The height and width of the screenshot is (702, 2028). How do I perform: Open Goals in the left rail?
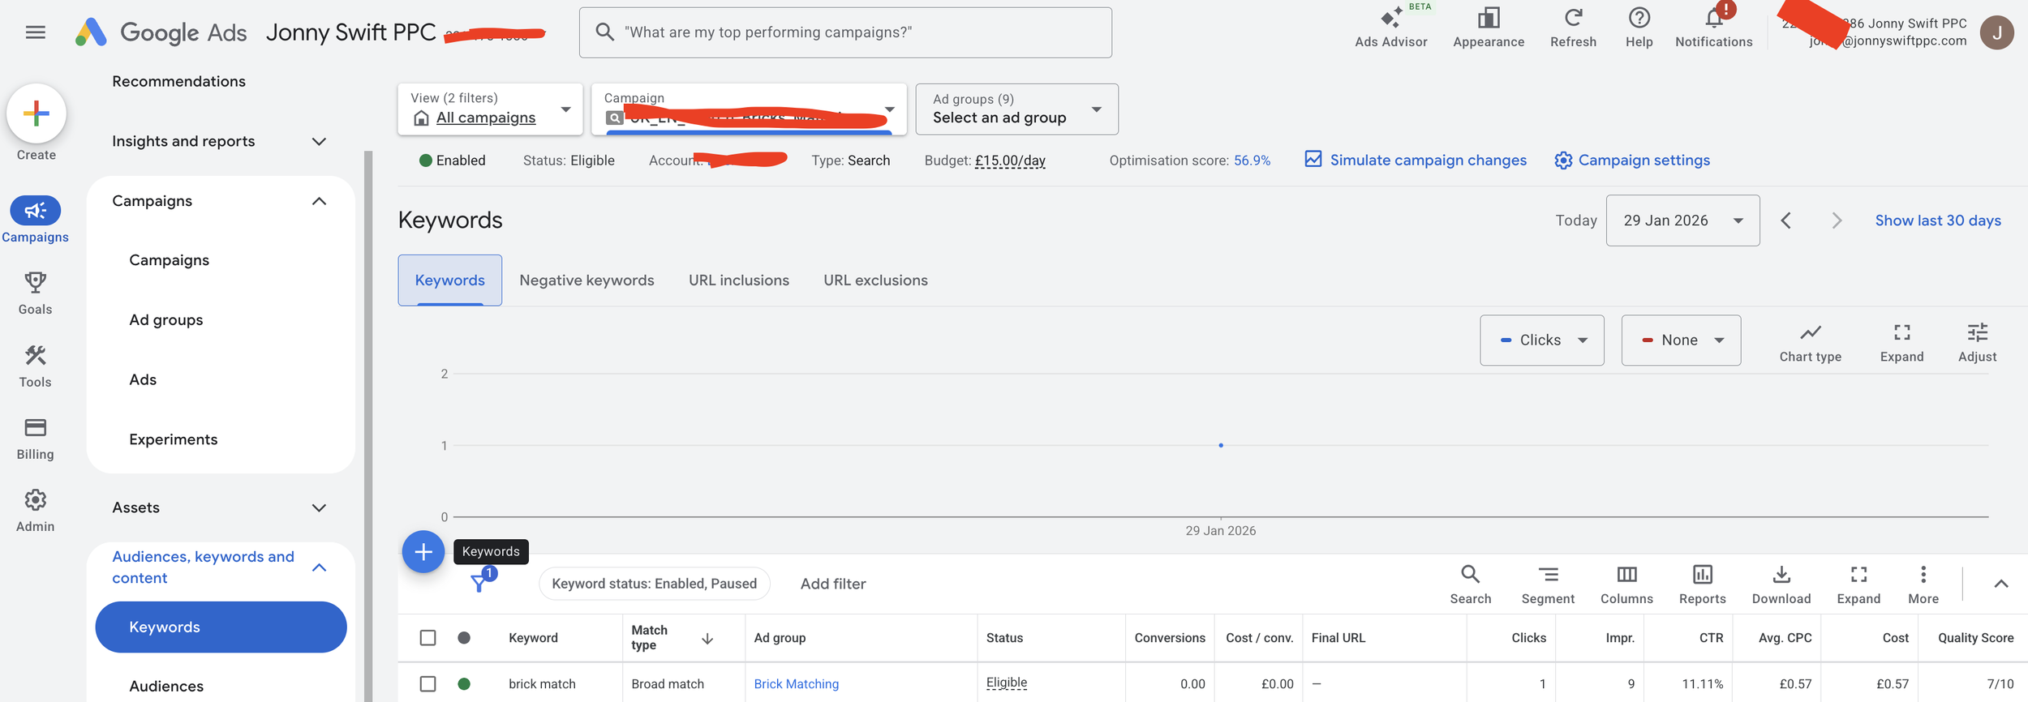(x=35, y=293)
